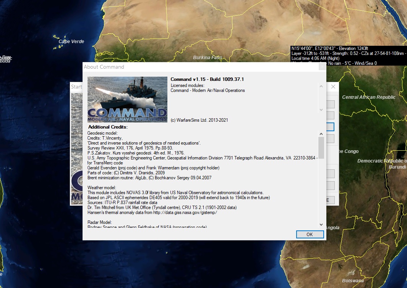The height and width of the screenshot is (288, 407).
Task: Click 'P.S.Zakatov. Kurs vysshei geodezii' line
Action: pyautogui.click(x=136, y=153)
